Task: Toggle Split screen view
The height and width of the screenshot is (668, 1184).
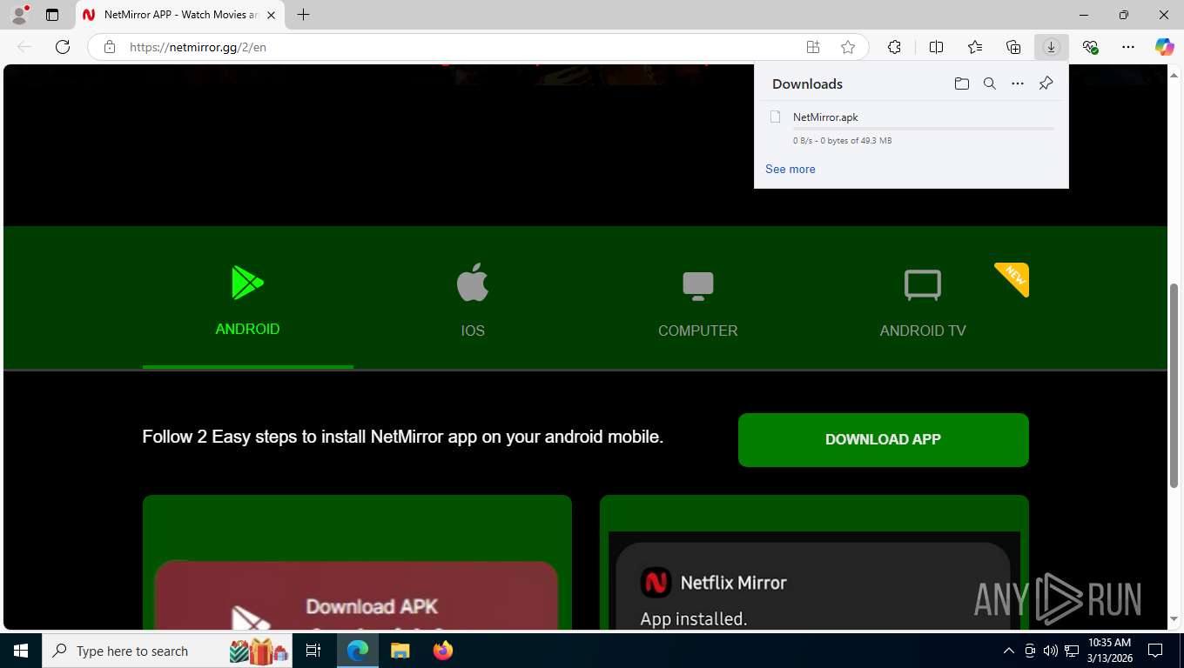Action: pos(937,47)
